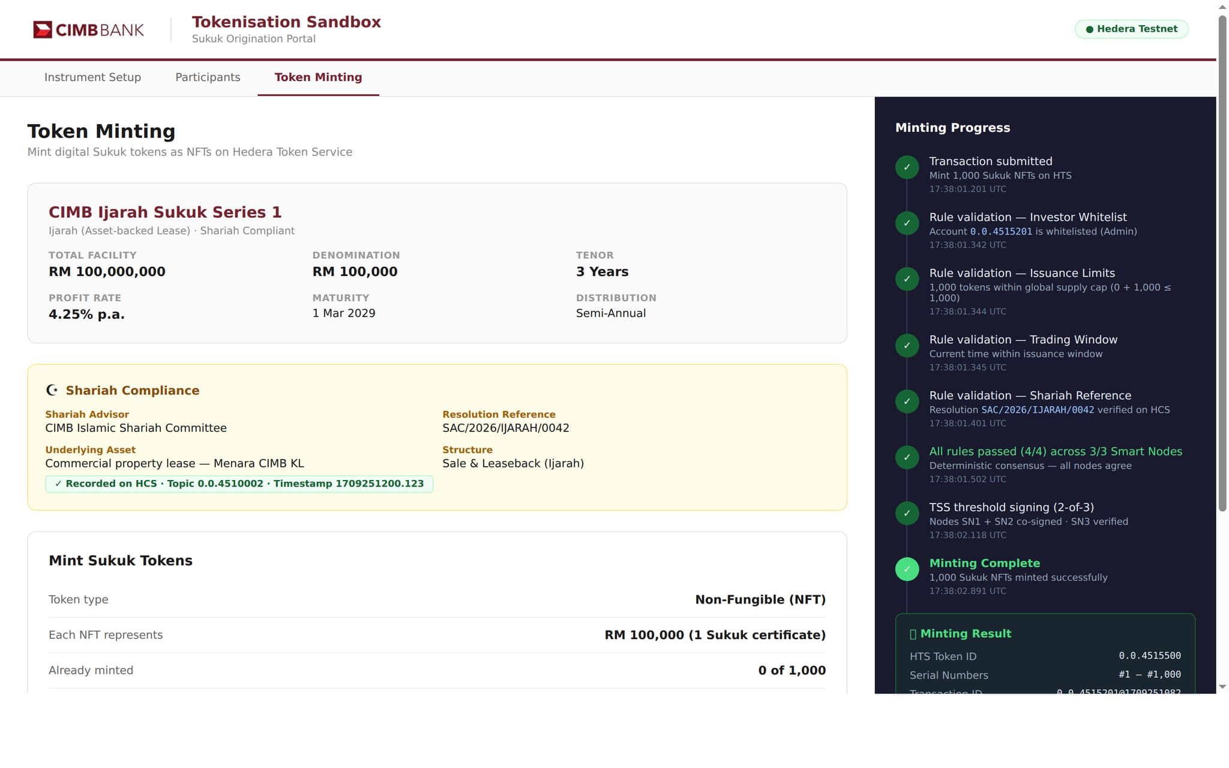Image resolution: width=1229 pixels, height=768 pixels.
Task: Select the Token Minting tab
Action: [318, 77]
